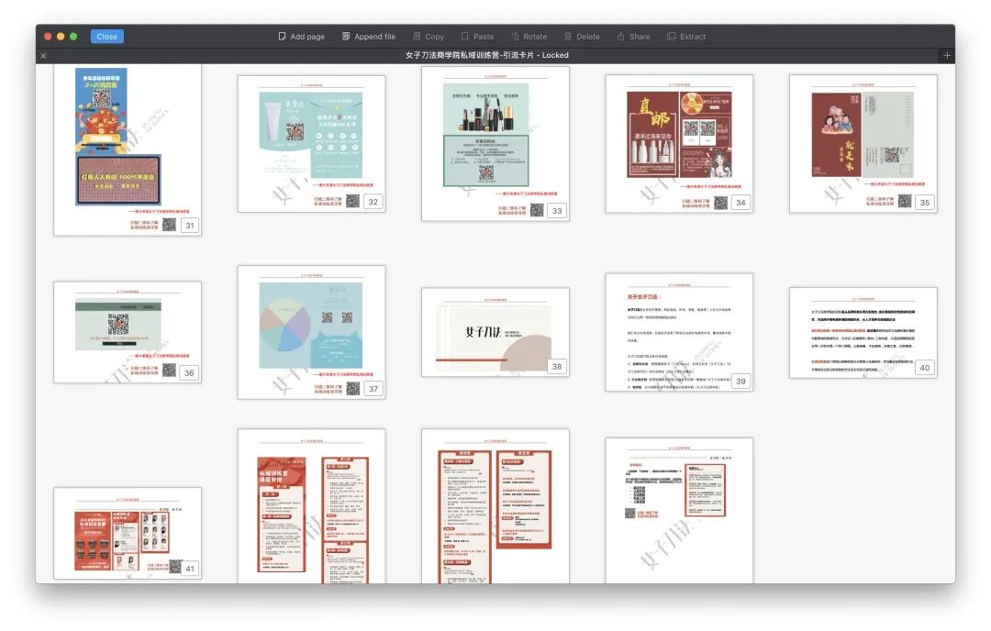Viewport: 991px width, 631px height.
Task: Select page 39 thumbnail
Action: point(679,332)
